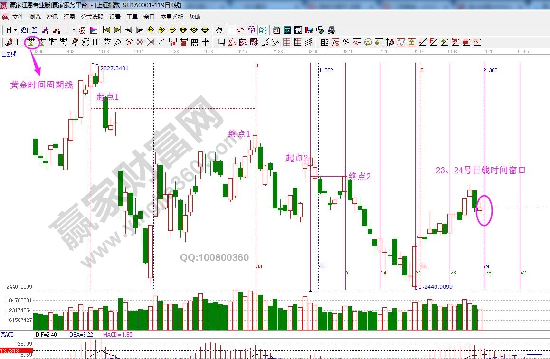Image resolution: width=550 pixels, height=359 pixels.
Task: Toggle the crosshair cursor button
Action: coord(230,30)
